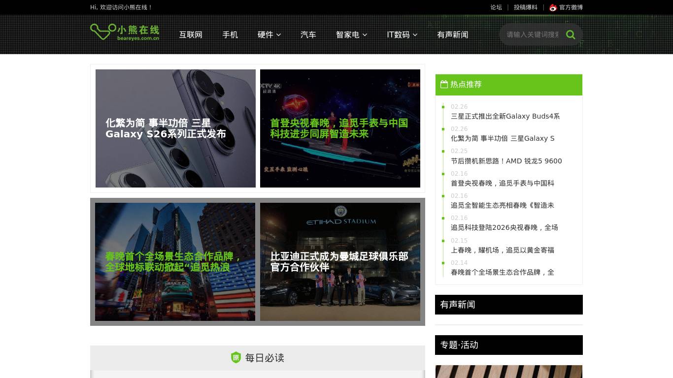Open the 手机 navigation section
This screenshot has width=673, height=378.
pos(230,34)
